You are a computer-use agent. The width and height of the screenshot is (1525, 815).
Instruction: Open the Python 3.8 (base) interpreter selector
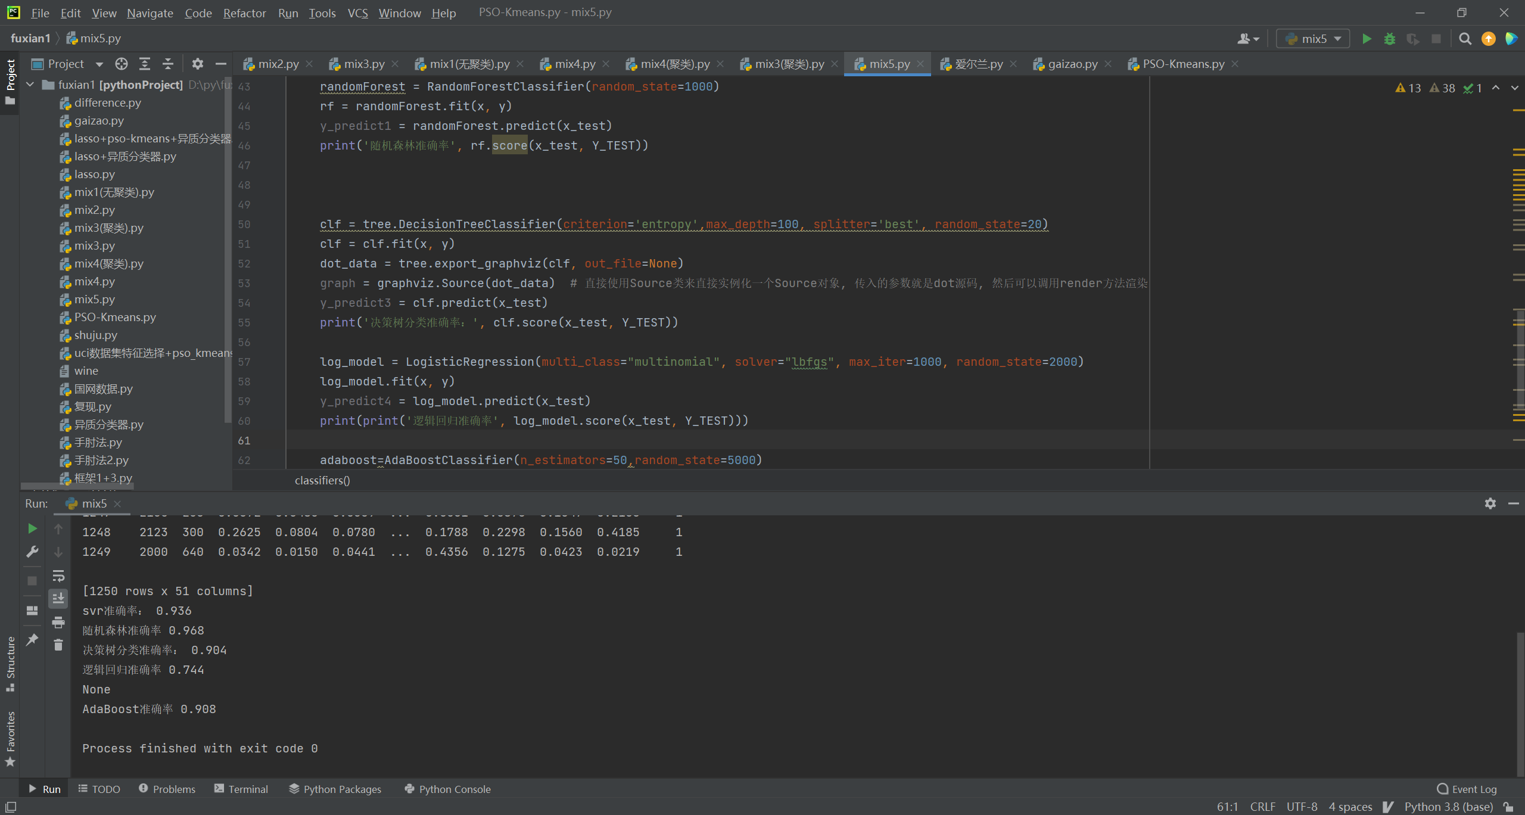(1448, 807)
